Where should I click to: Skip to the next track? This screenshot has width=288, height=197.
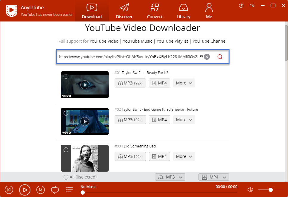click(x=41, y=190)
